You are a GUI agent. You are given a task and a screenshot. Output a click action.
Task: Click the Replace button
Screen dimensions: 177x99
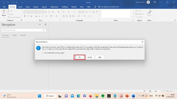tap(139, 14)
